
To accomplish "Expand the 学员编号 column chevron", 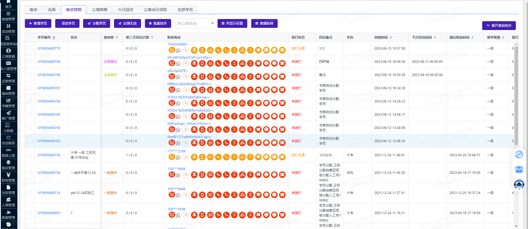I will tap(54, 37).
